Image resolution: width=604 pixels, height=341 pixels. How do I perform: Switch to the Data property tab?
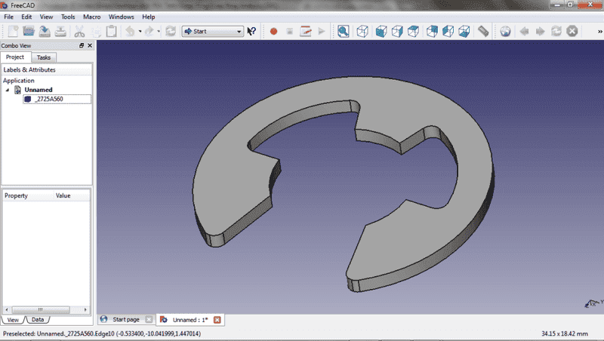pyautogui.click(x=37, y=320)
